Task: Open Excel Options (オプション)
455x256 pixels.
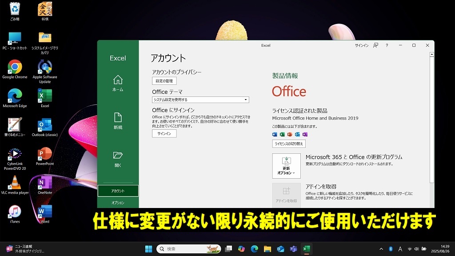Action: (118, 203)
